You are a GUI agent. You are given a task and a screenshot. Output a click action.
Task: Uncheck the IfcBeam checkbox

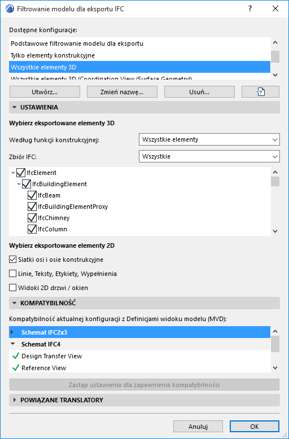coord(32,195)
